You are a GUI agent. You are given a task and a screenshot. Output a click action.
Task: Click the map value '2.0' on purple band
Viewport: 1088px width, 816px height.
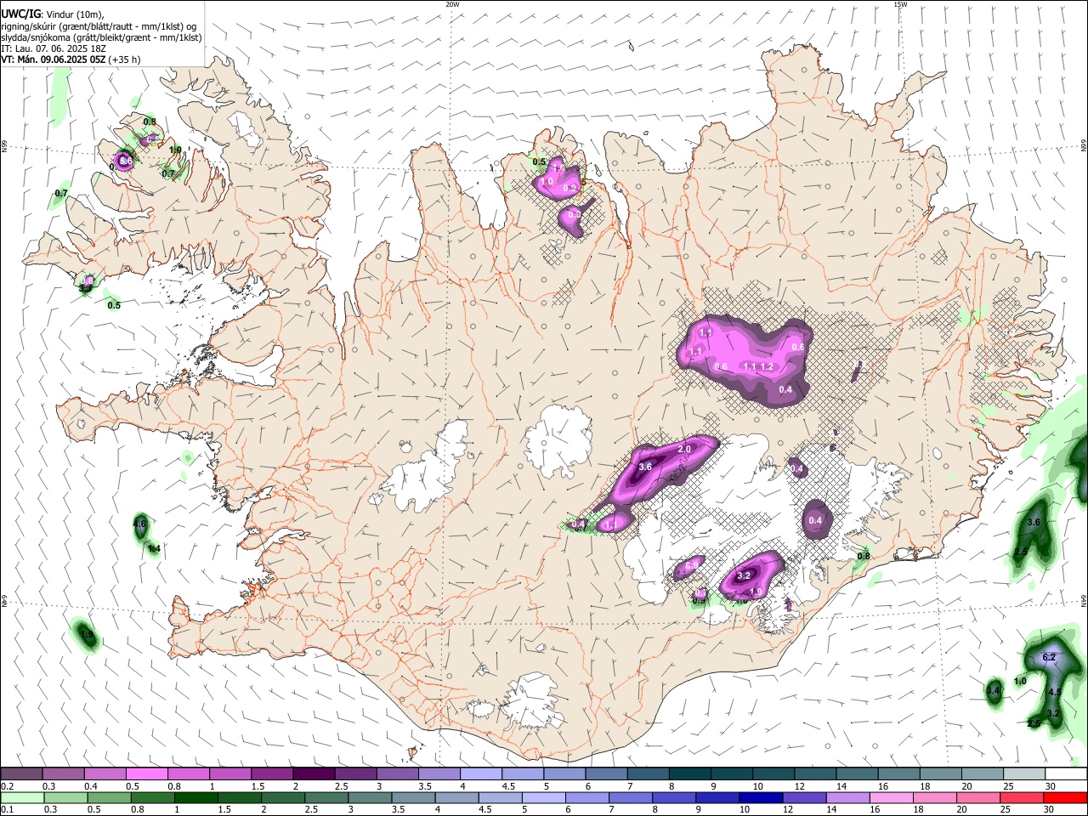click(x=684, y=449)
